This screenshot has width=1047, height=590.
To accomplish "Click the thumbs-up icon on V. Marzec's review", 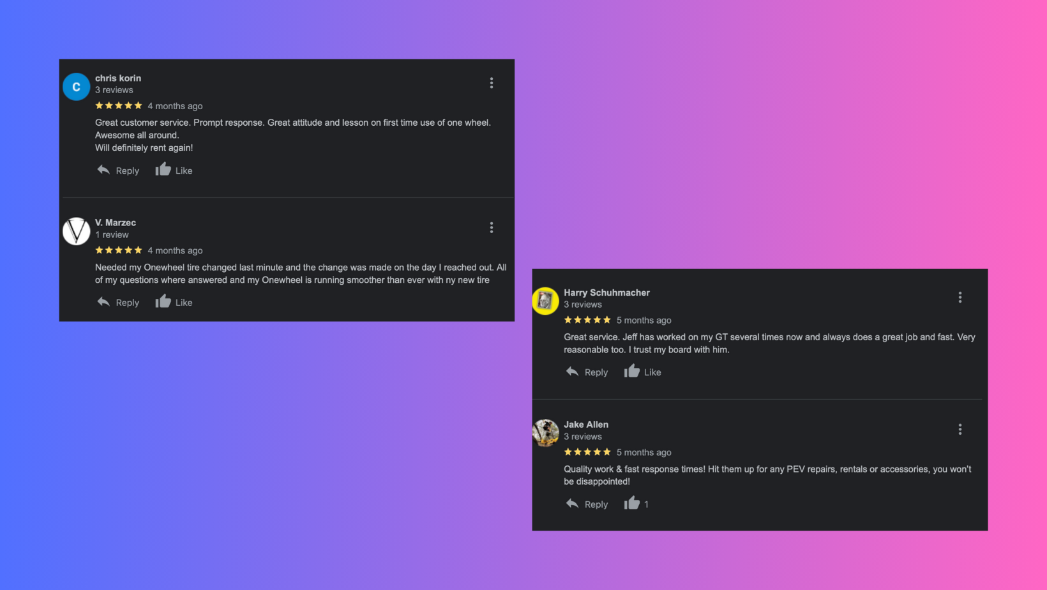I will [x=163, y=301].
